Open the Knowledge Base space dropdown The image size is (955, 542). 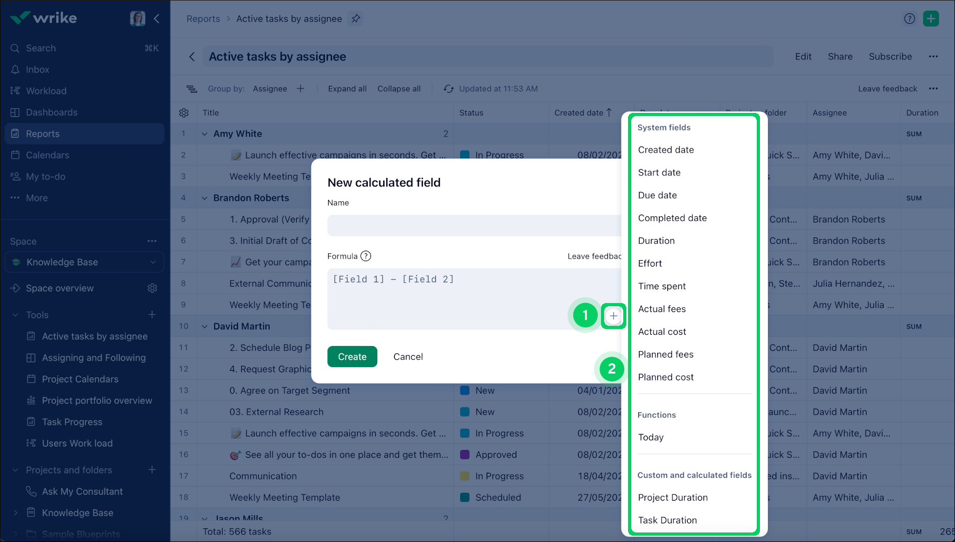pyautogui.click(x=153, y=262)
